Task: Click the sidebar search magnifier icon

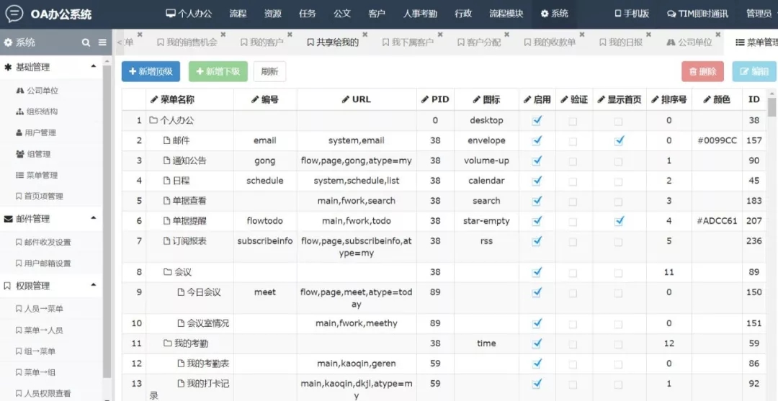Action: click(x=86, y=42)
